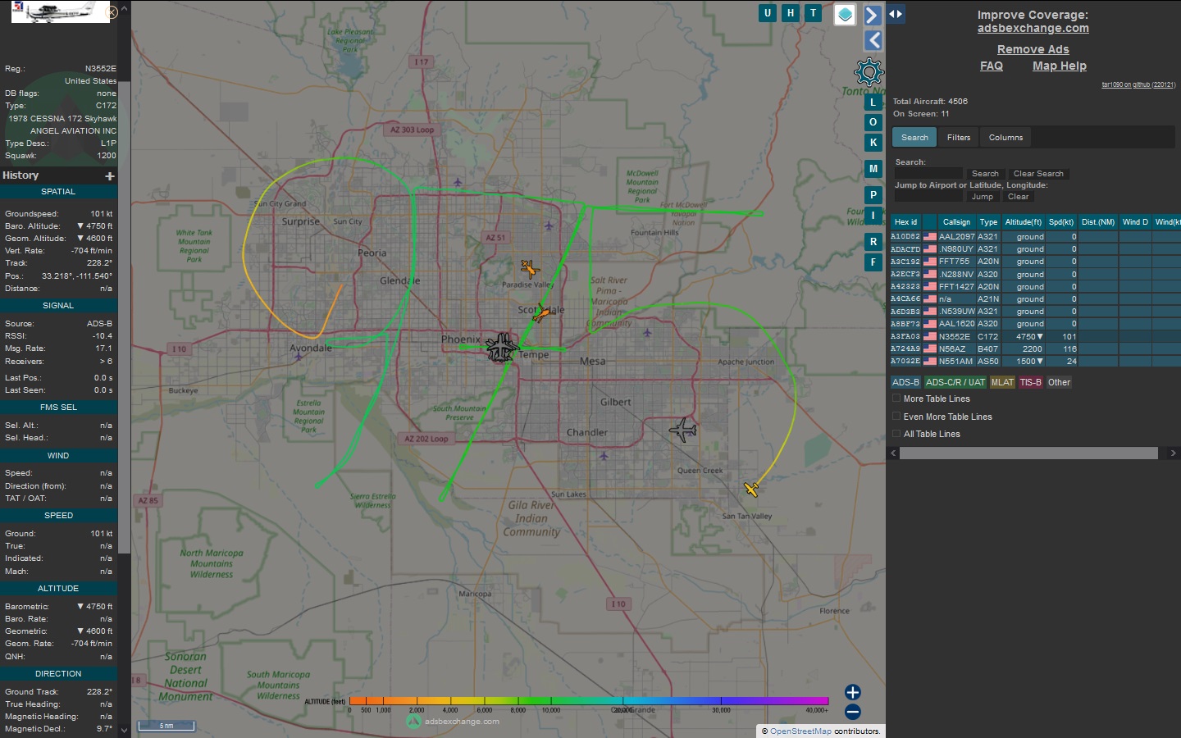Click the Jump to Airport input field
1181x738 pixels.
tap(928, 197)
